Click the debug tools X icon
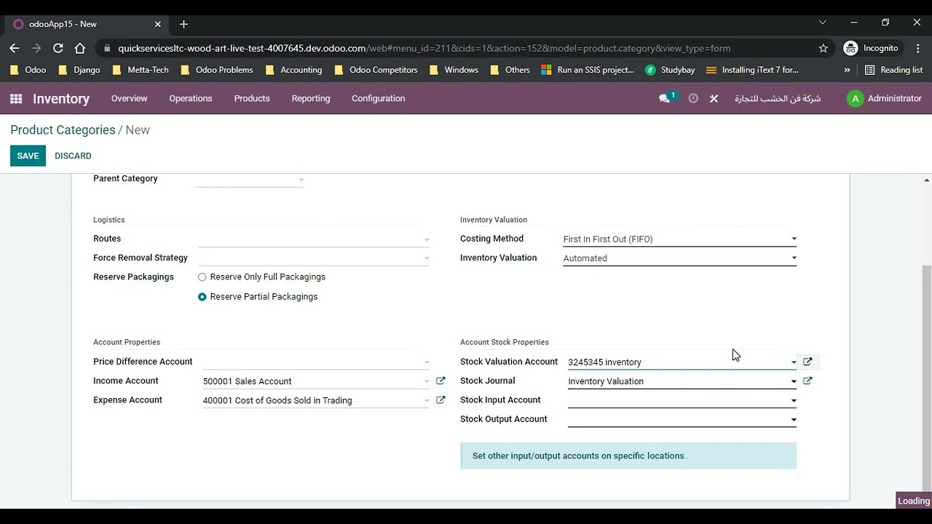This screenshot has height=524, width=932. tap(714, 98)
